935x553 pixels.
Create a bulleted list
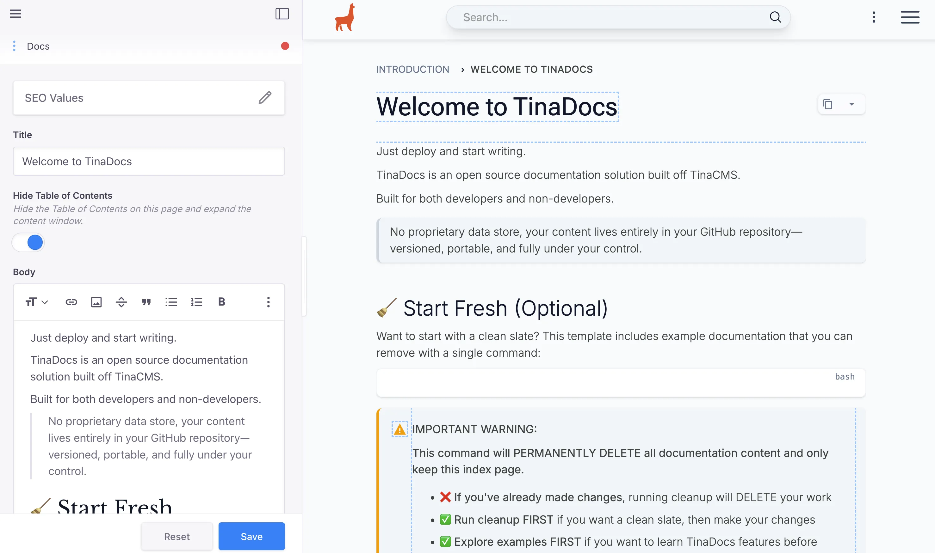[x=171, y=302]
